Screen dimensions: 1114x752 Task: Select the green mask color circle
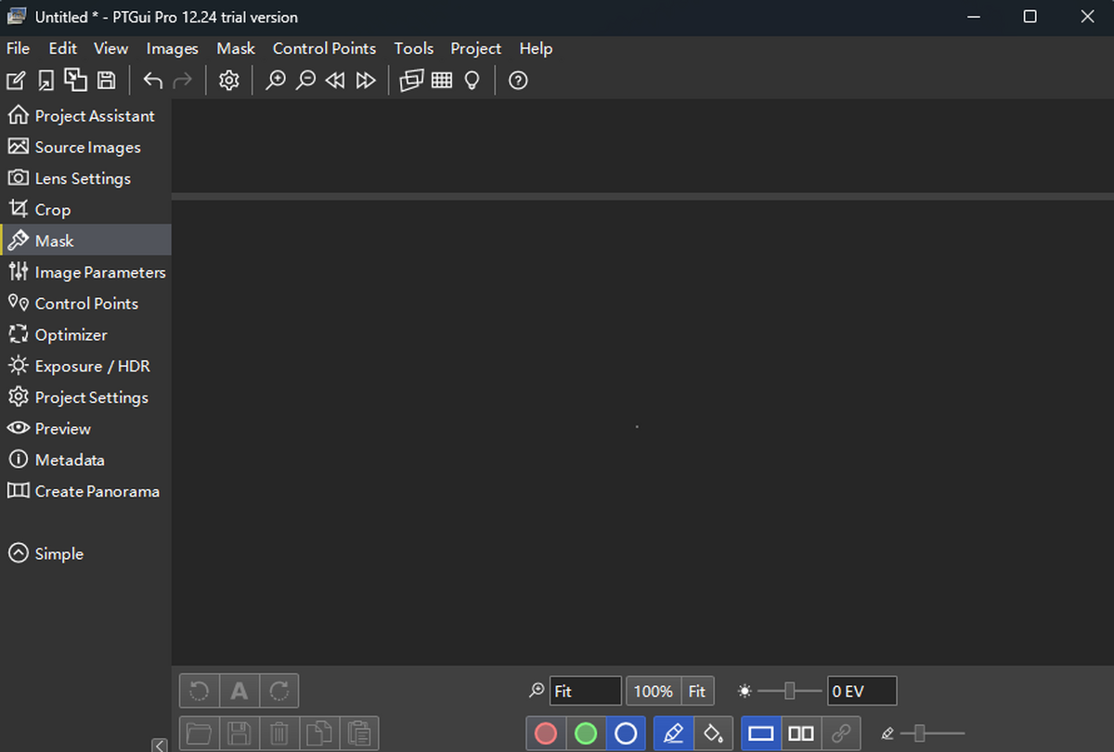point(586,733)
